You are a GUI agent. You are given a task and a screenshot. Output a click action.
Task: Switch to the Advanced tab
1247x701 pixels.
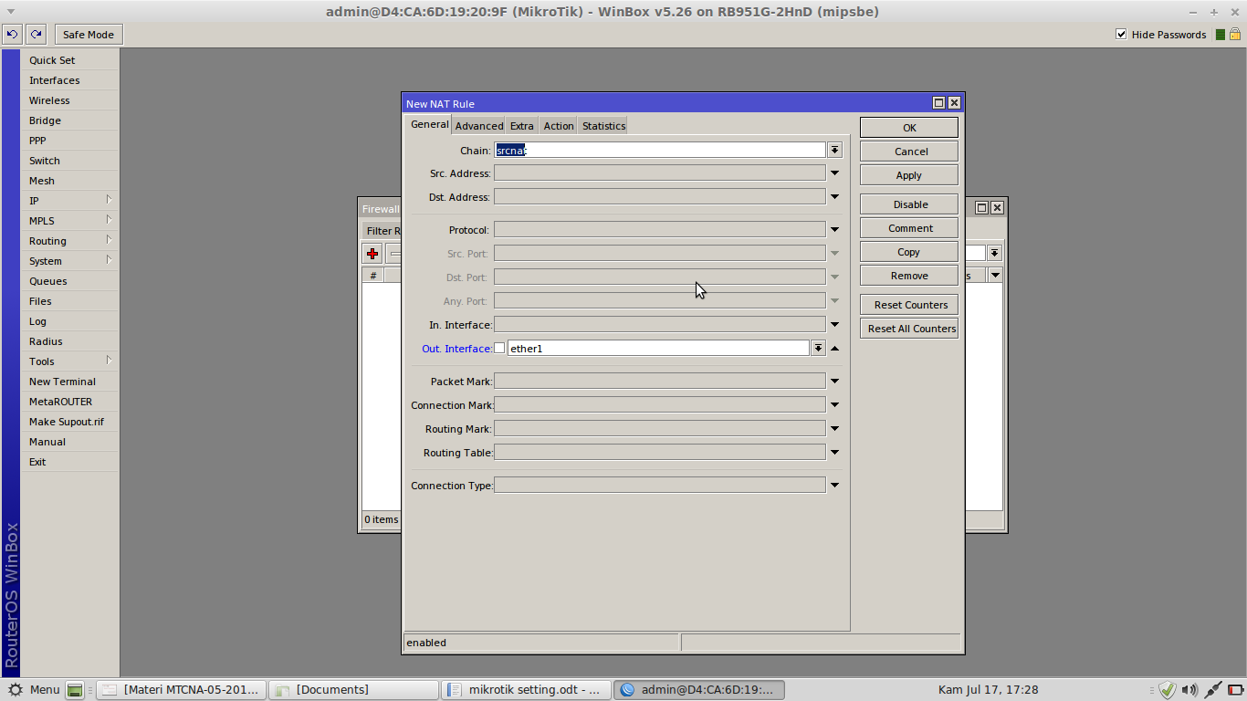coord(479,126)
